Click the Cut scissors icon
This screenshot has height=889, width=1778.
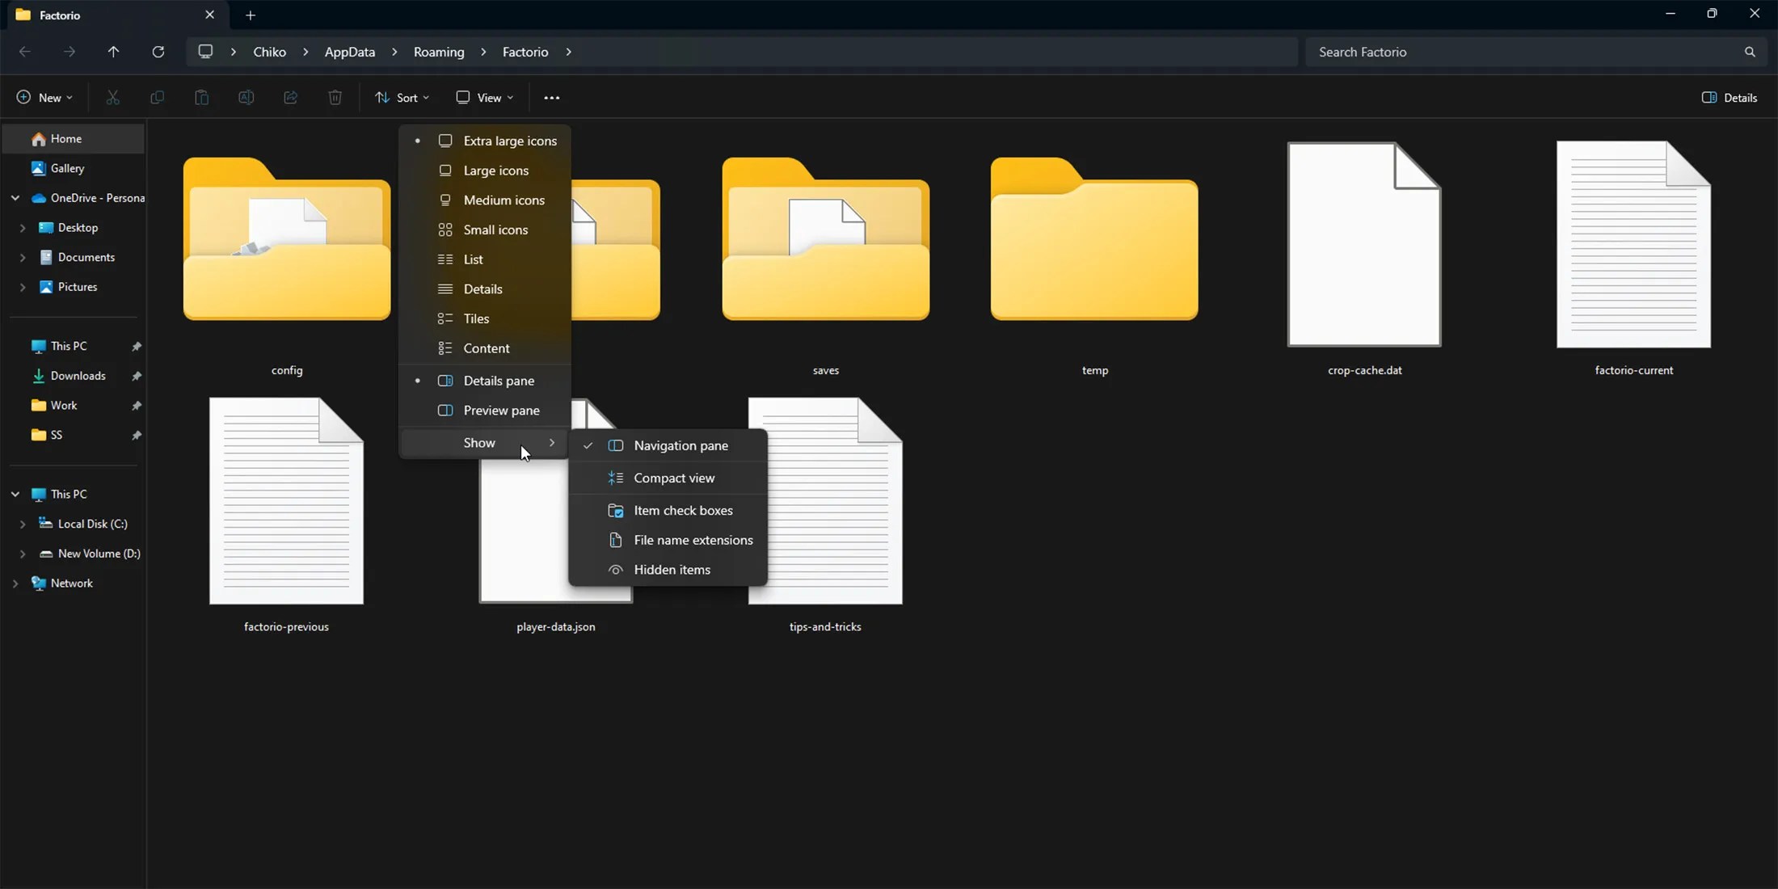(113, 98)
